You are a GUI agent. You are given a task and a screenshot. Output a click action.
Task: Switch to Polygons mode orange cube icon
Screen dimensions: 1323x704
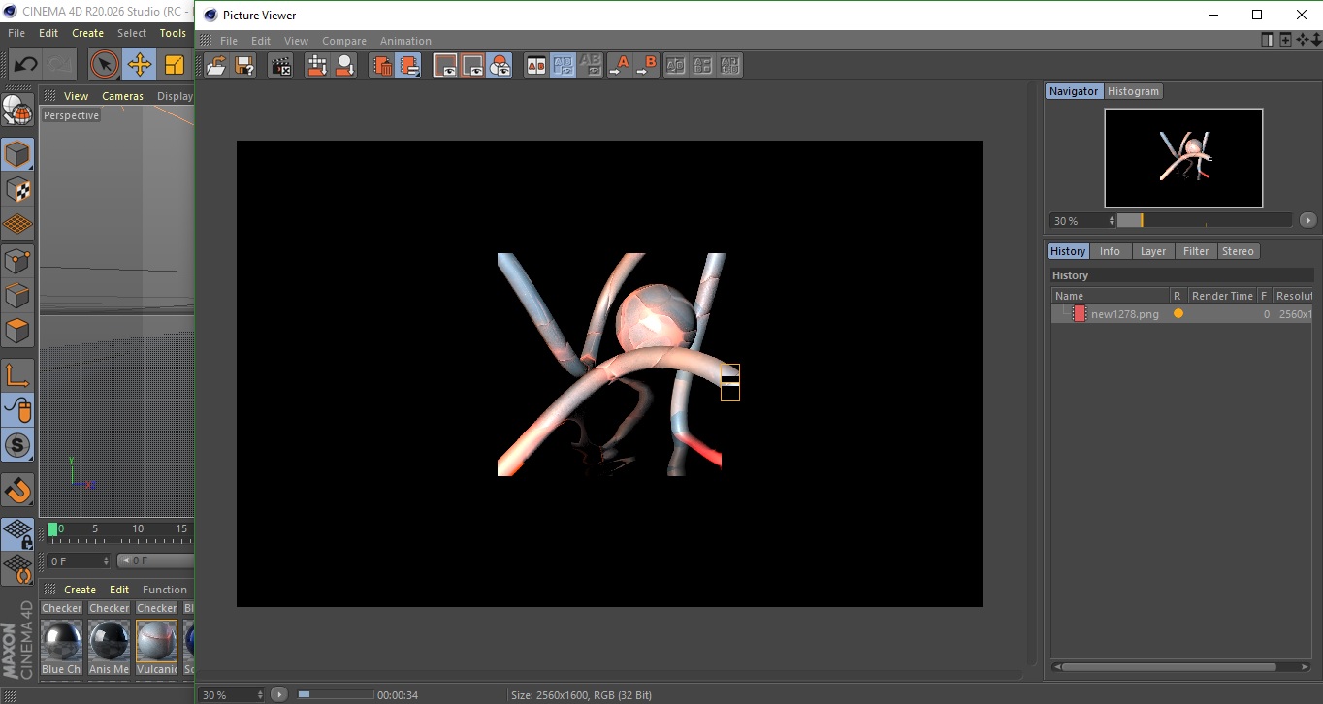click(x=17, y=332)
